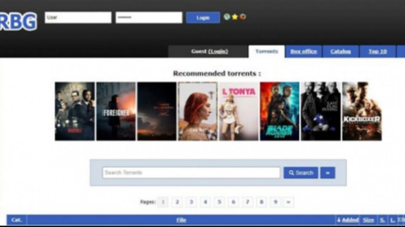Sort by the S. seeders column
Screen dimensions: 405x227
click(x=383, y=220)
